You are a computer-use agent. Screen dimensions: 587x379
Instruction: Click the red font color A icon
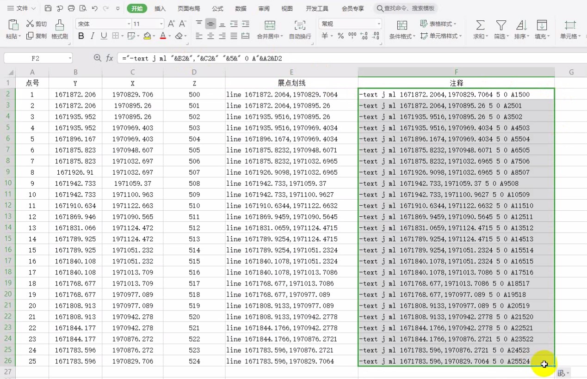point(162,36)
